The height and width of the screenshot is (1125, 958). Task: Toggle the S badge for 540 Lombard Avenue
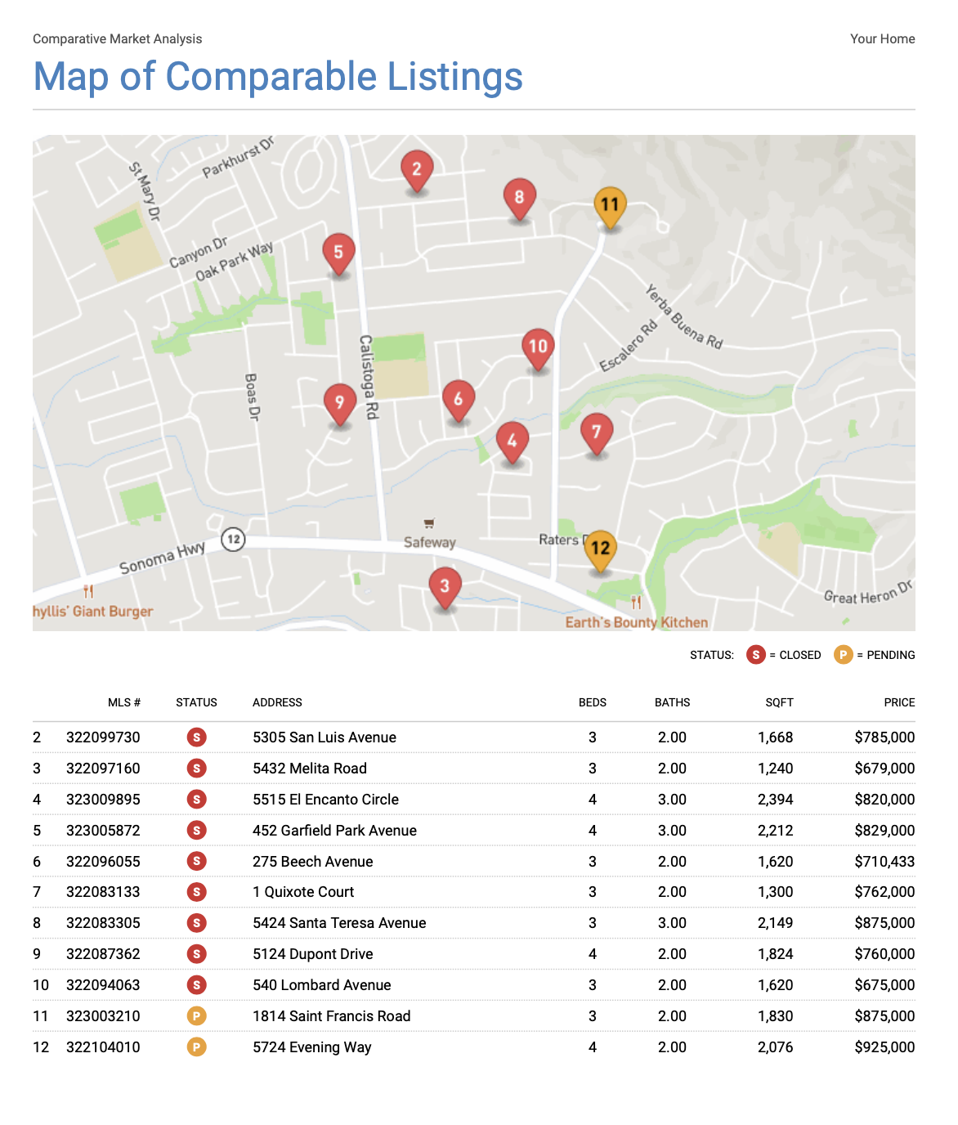pyautogui.click(x=196, y=985)
